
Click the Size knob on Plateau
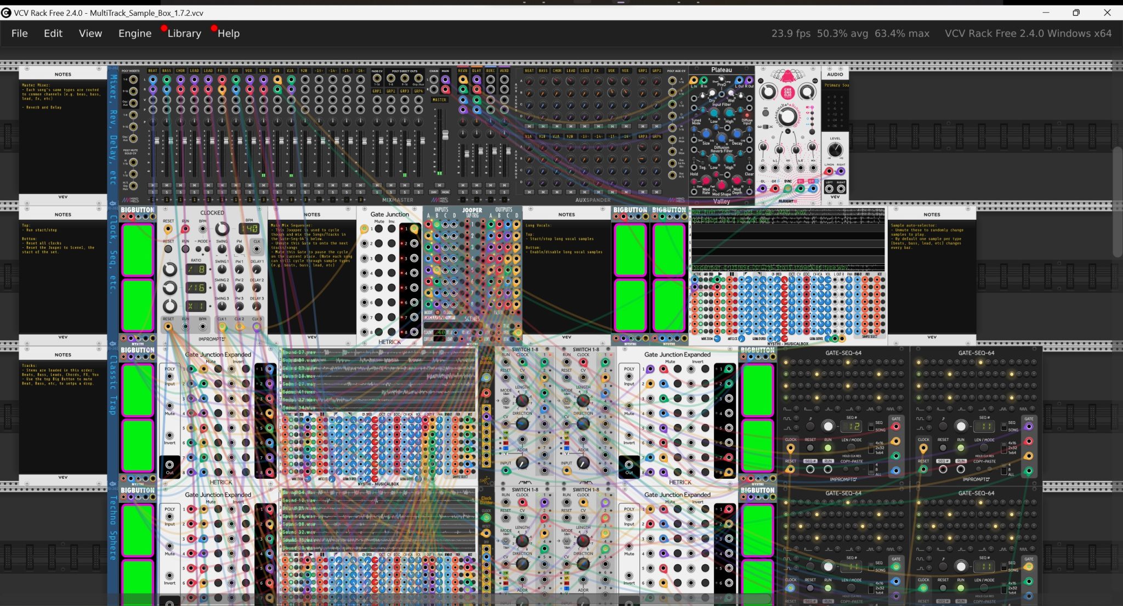pyautogui.click(x=706, y=134)
